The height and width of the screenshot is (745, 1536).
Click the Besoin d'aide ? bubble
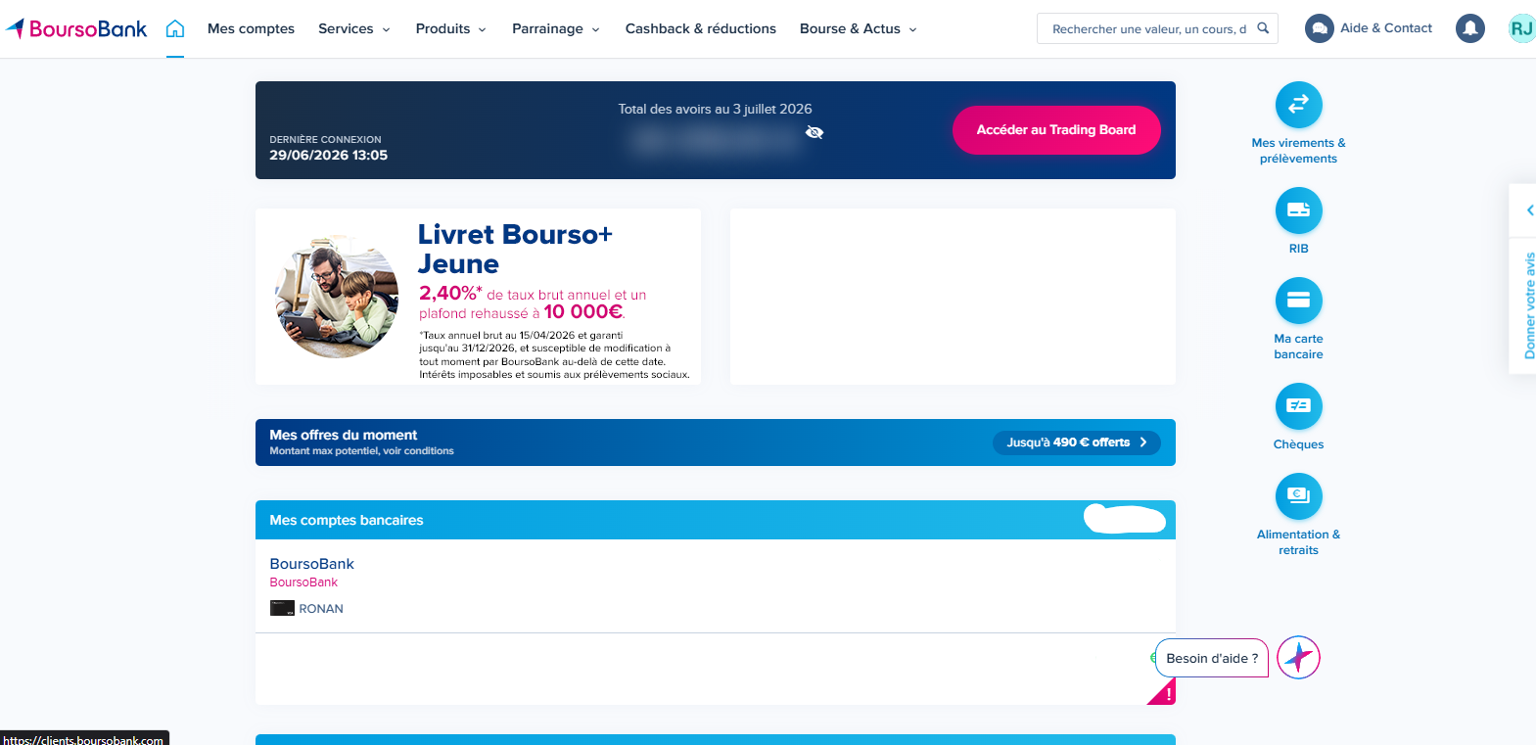[x=1212, y=658]
